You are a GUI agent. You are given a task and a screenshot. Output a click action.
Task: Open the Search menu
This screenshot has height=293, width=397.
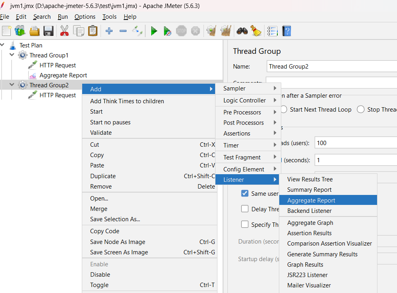pyautogui.click(x=42, y=17)
